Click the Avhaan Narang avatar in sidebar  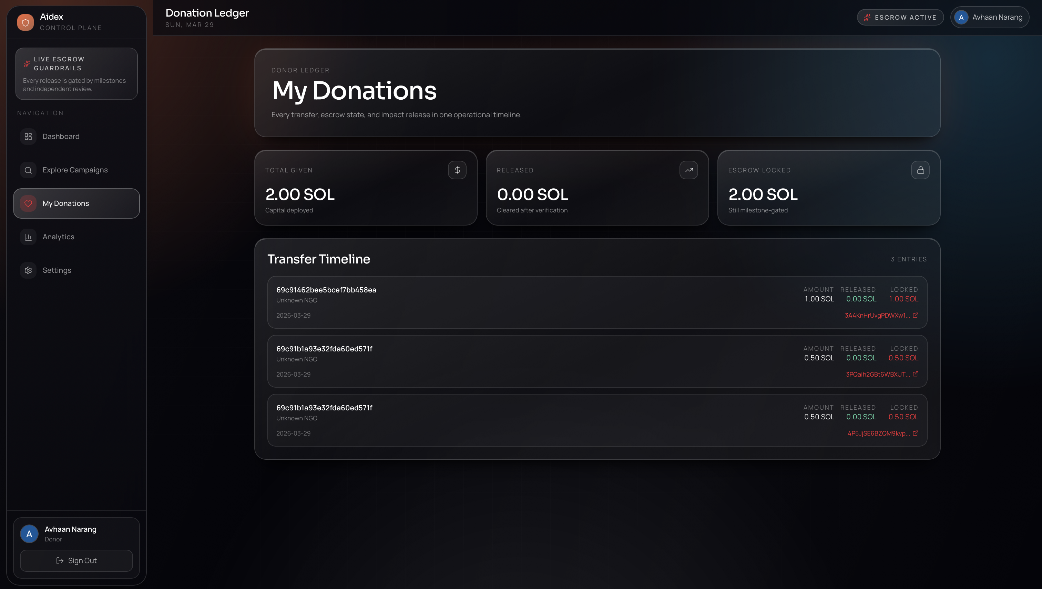coord(29,534)
